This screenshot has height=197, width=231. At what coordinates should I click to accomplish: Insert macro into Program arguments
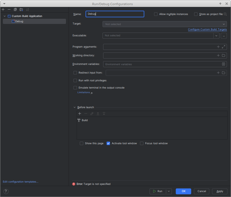click(218, 47)
